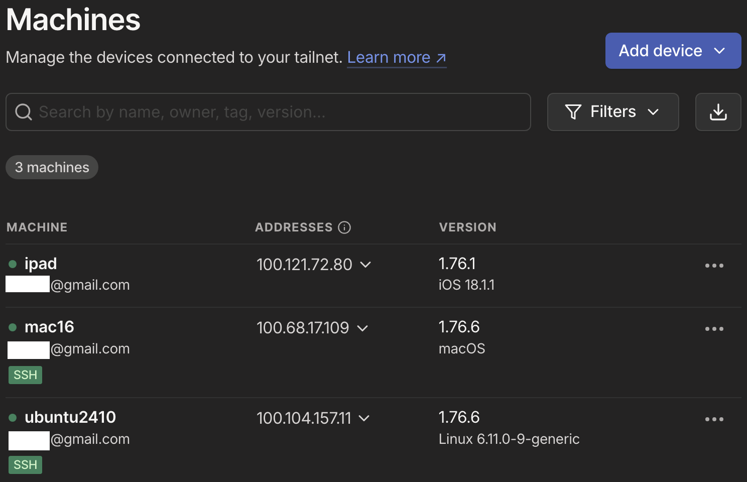Expand the address dropdown for 100.68.17.109
Screen dimensions: 747x482
(x=362, y=328)
